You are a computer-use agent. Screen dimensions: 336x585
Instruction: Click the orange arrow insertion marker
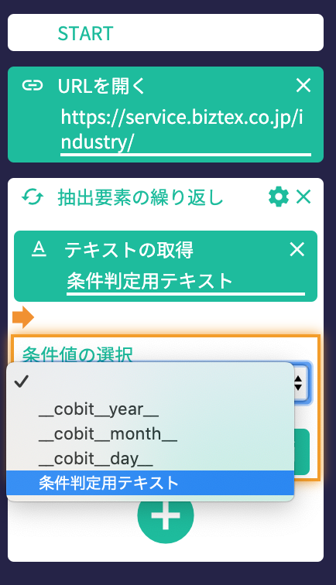[x=23, y=317]
